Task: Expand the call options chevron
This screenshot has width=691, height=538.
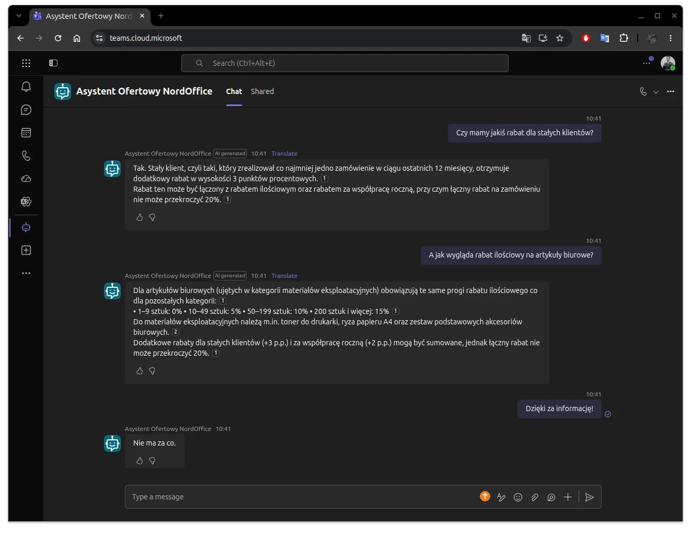Action: [x=656, y=92]
